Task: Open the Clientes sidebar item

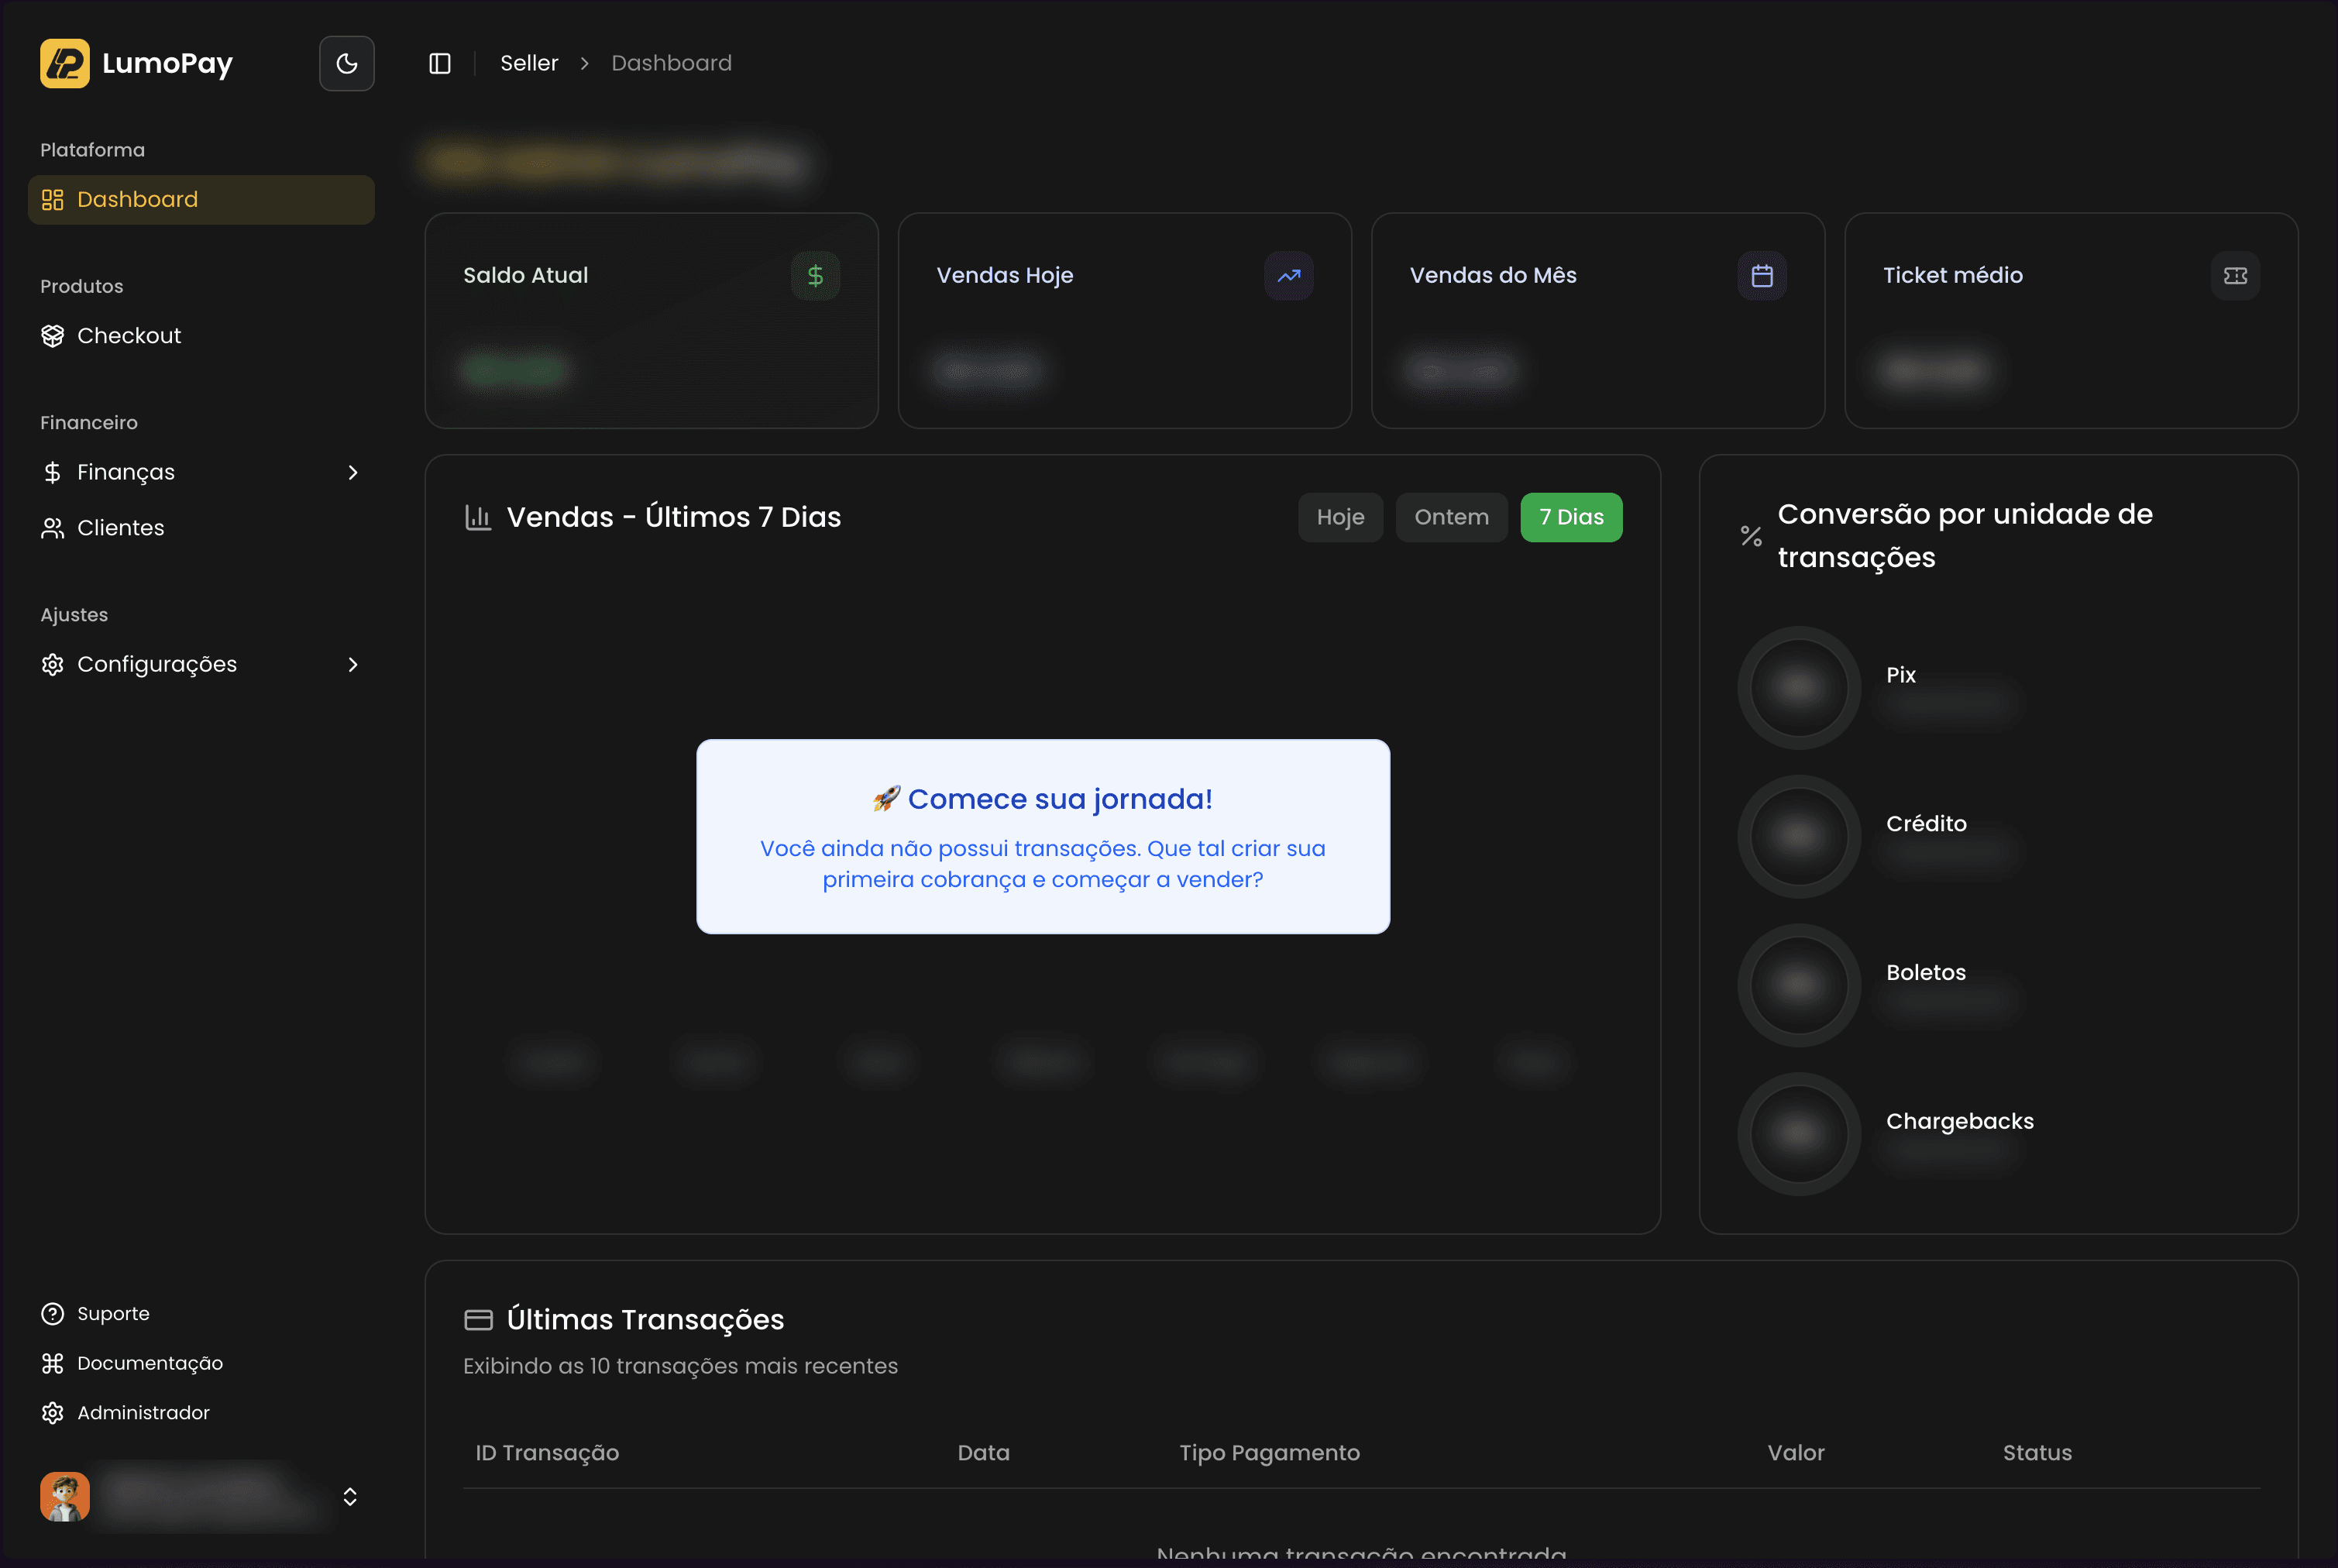Action: (120, 528)
